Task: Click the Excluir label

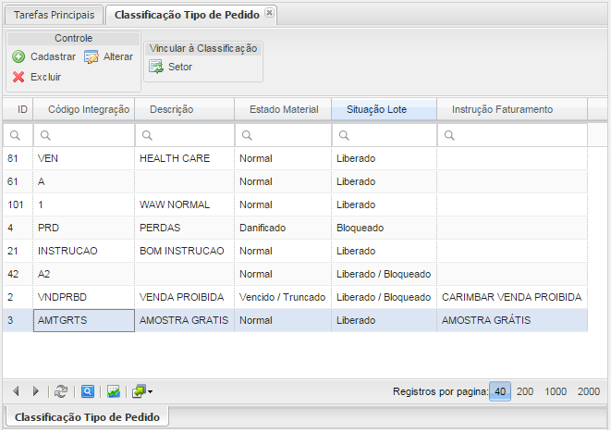Action: tap(45, 77)
